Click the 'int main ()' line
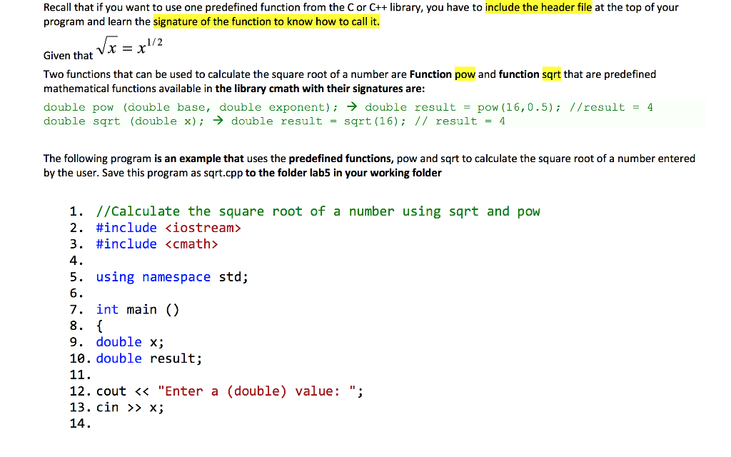Image resolution: width=731 pixels, height=457 pixels. tap(137, 309)
